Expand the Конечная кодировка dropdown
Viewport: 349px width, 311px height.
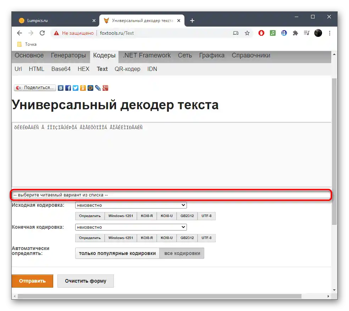click(x=131, y=227)
